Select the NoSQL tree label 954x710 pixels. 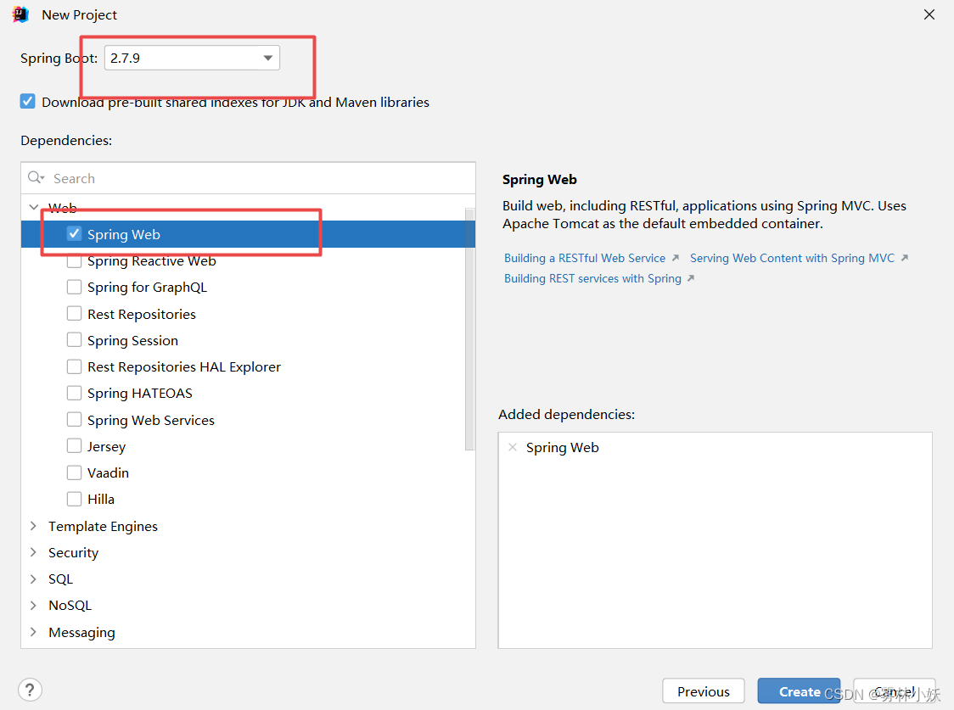point(70,606)
